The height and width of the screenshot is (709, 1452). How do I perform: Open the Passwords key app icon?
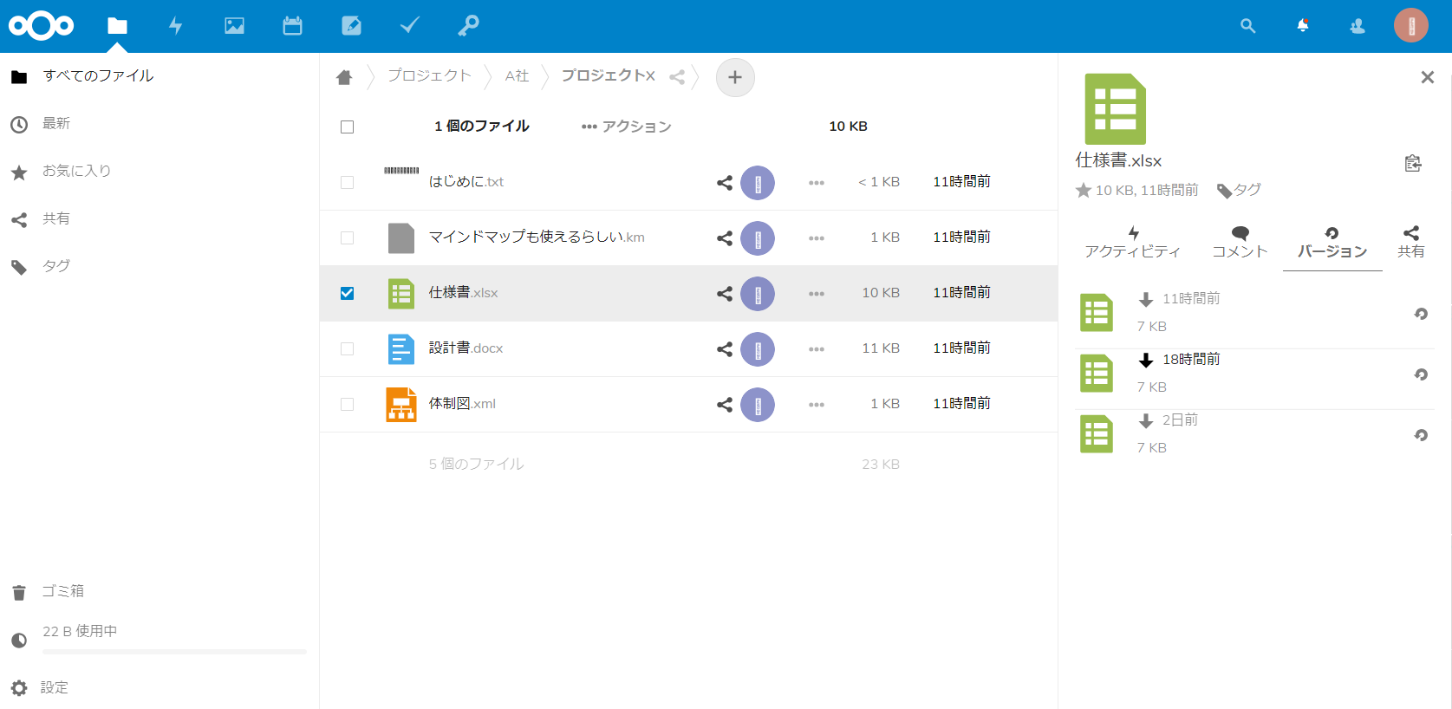point(468,26)
